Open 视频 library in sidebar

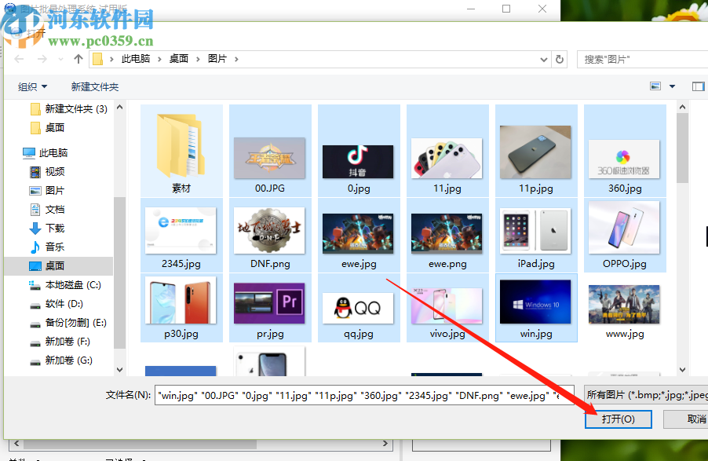(x=47, y=172)
